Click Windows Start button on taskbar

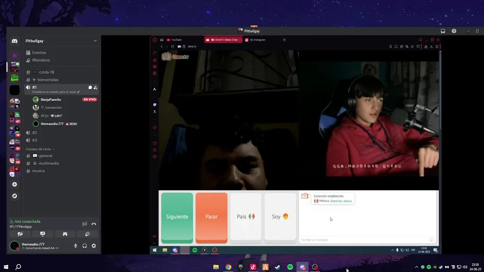pos(6,267)
